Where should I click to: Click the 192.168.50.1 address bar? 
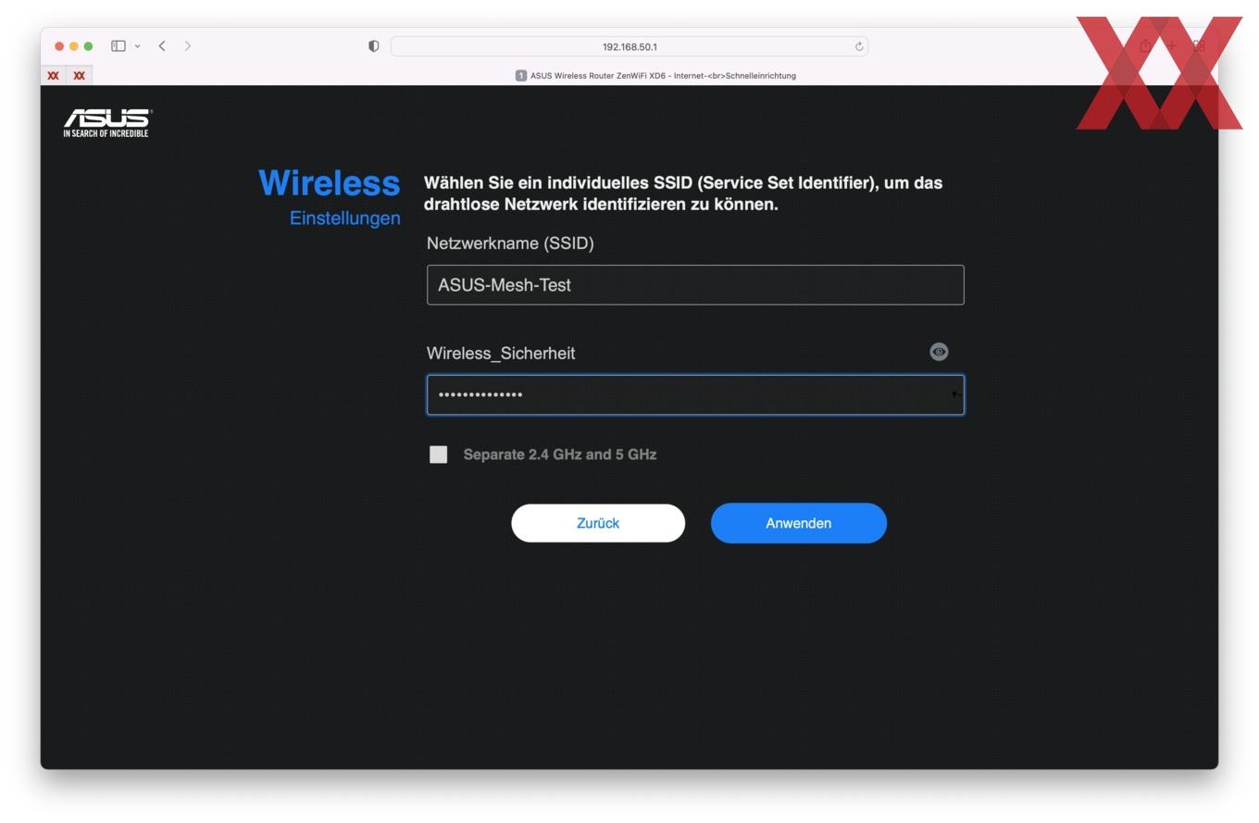click(x=629, y=46)
